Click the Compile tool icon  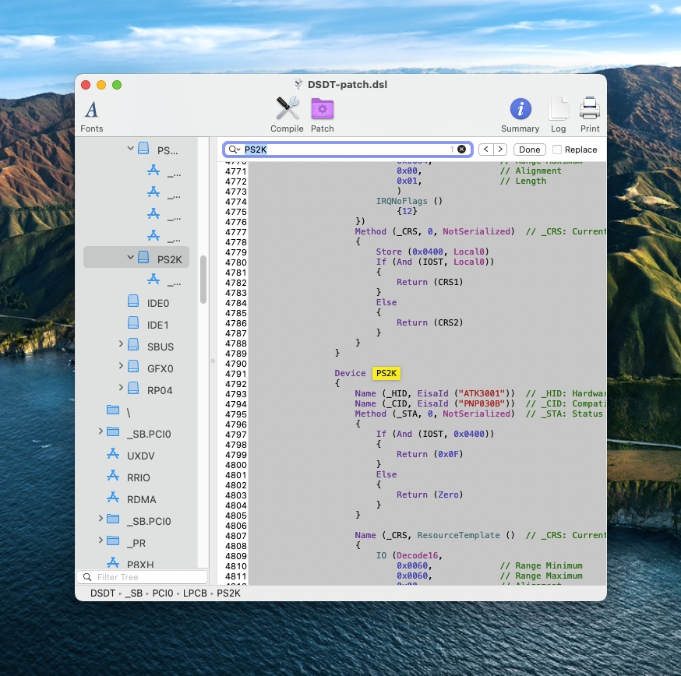[x=287, y=110]
